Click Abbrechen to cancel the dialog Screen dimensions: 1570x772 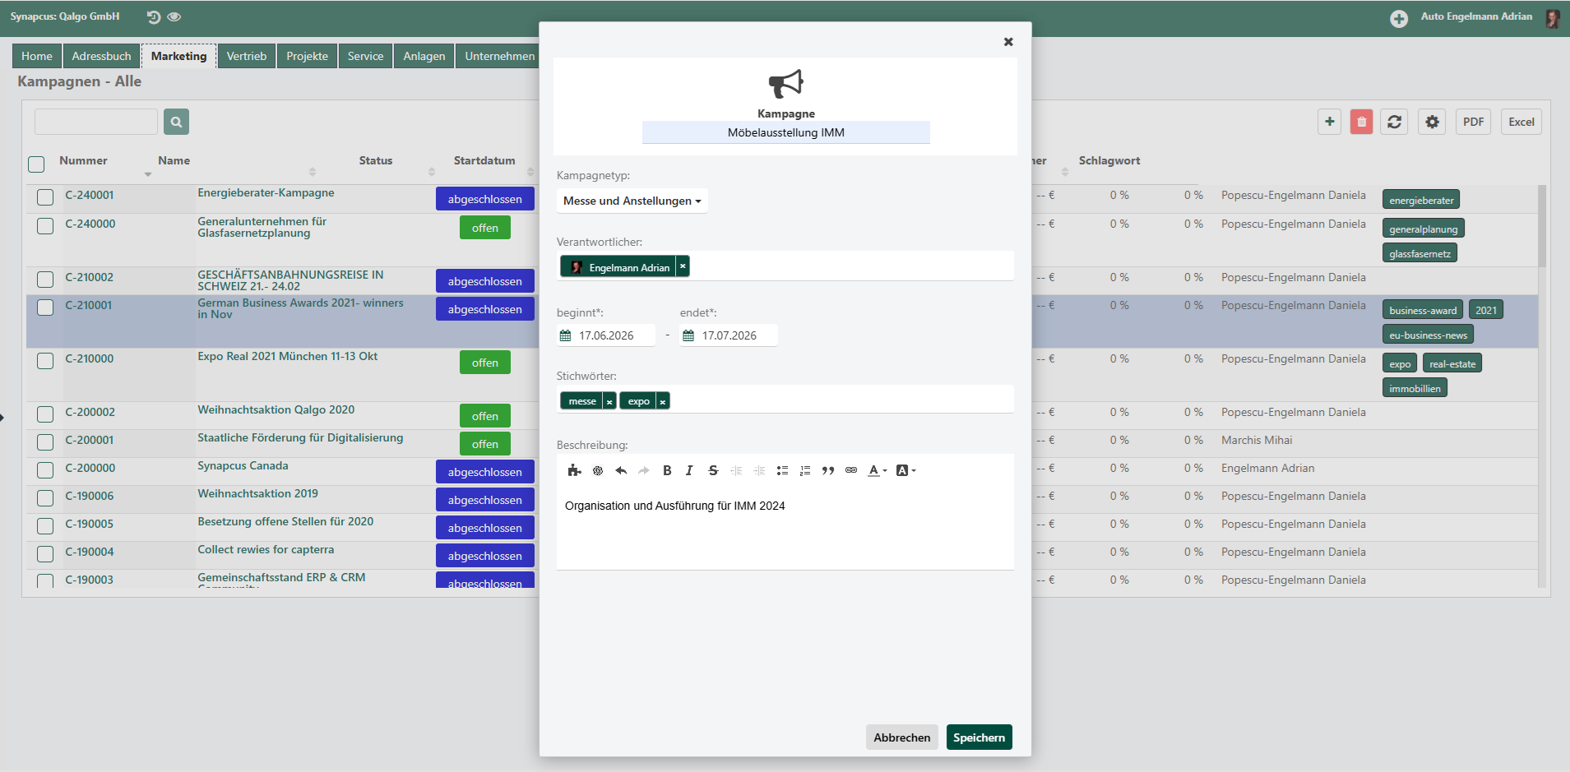coord(901,737)
